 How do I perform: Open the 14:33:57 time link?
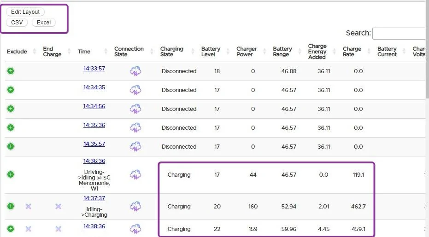pos(94,69)
